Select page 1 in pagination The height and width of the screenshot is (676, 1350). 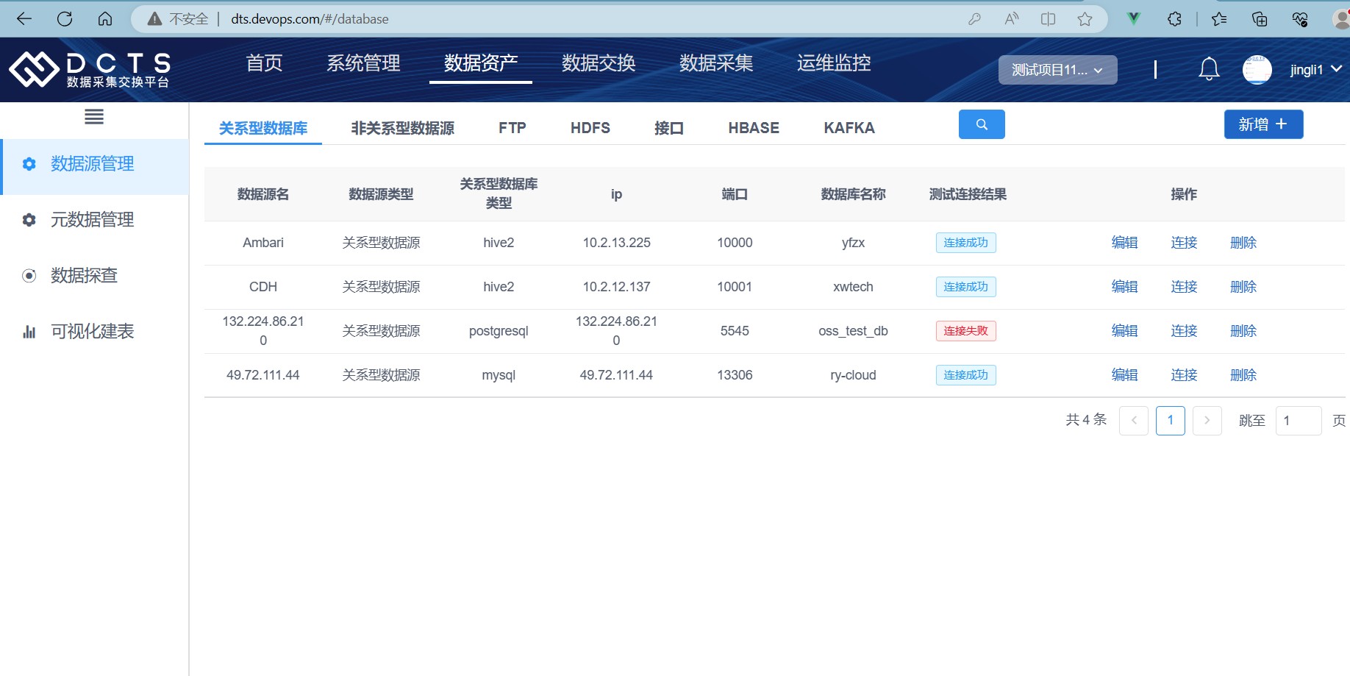click(1171, 421)
